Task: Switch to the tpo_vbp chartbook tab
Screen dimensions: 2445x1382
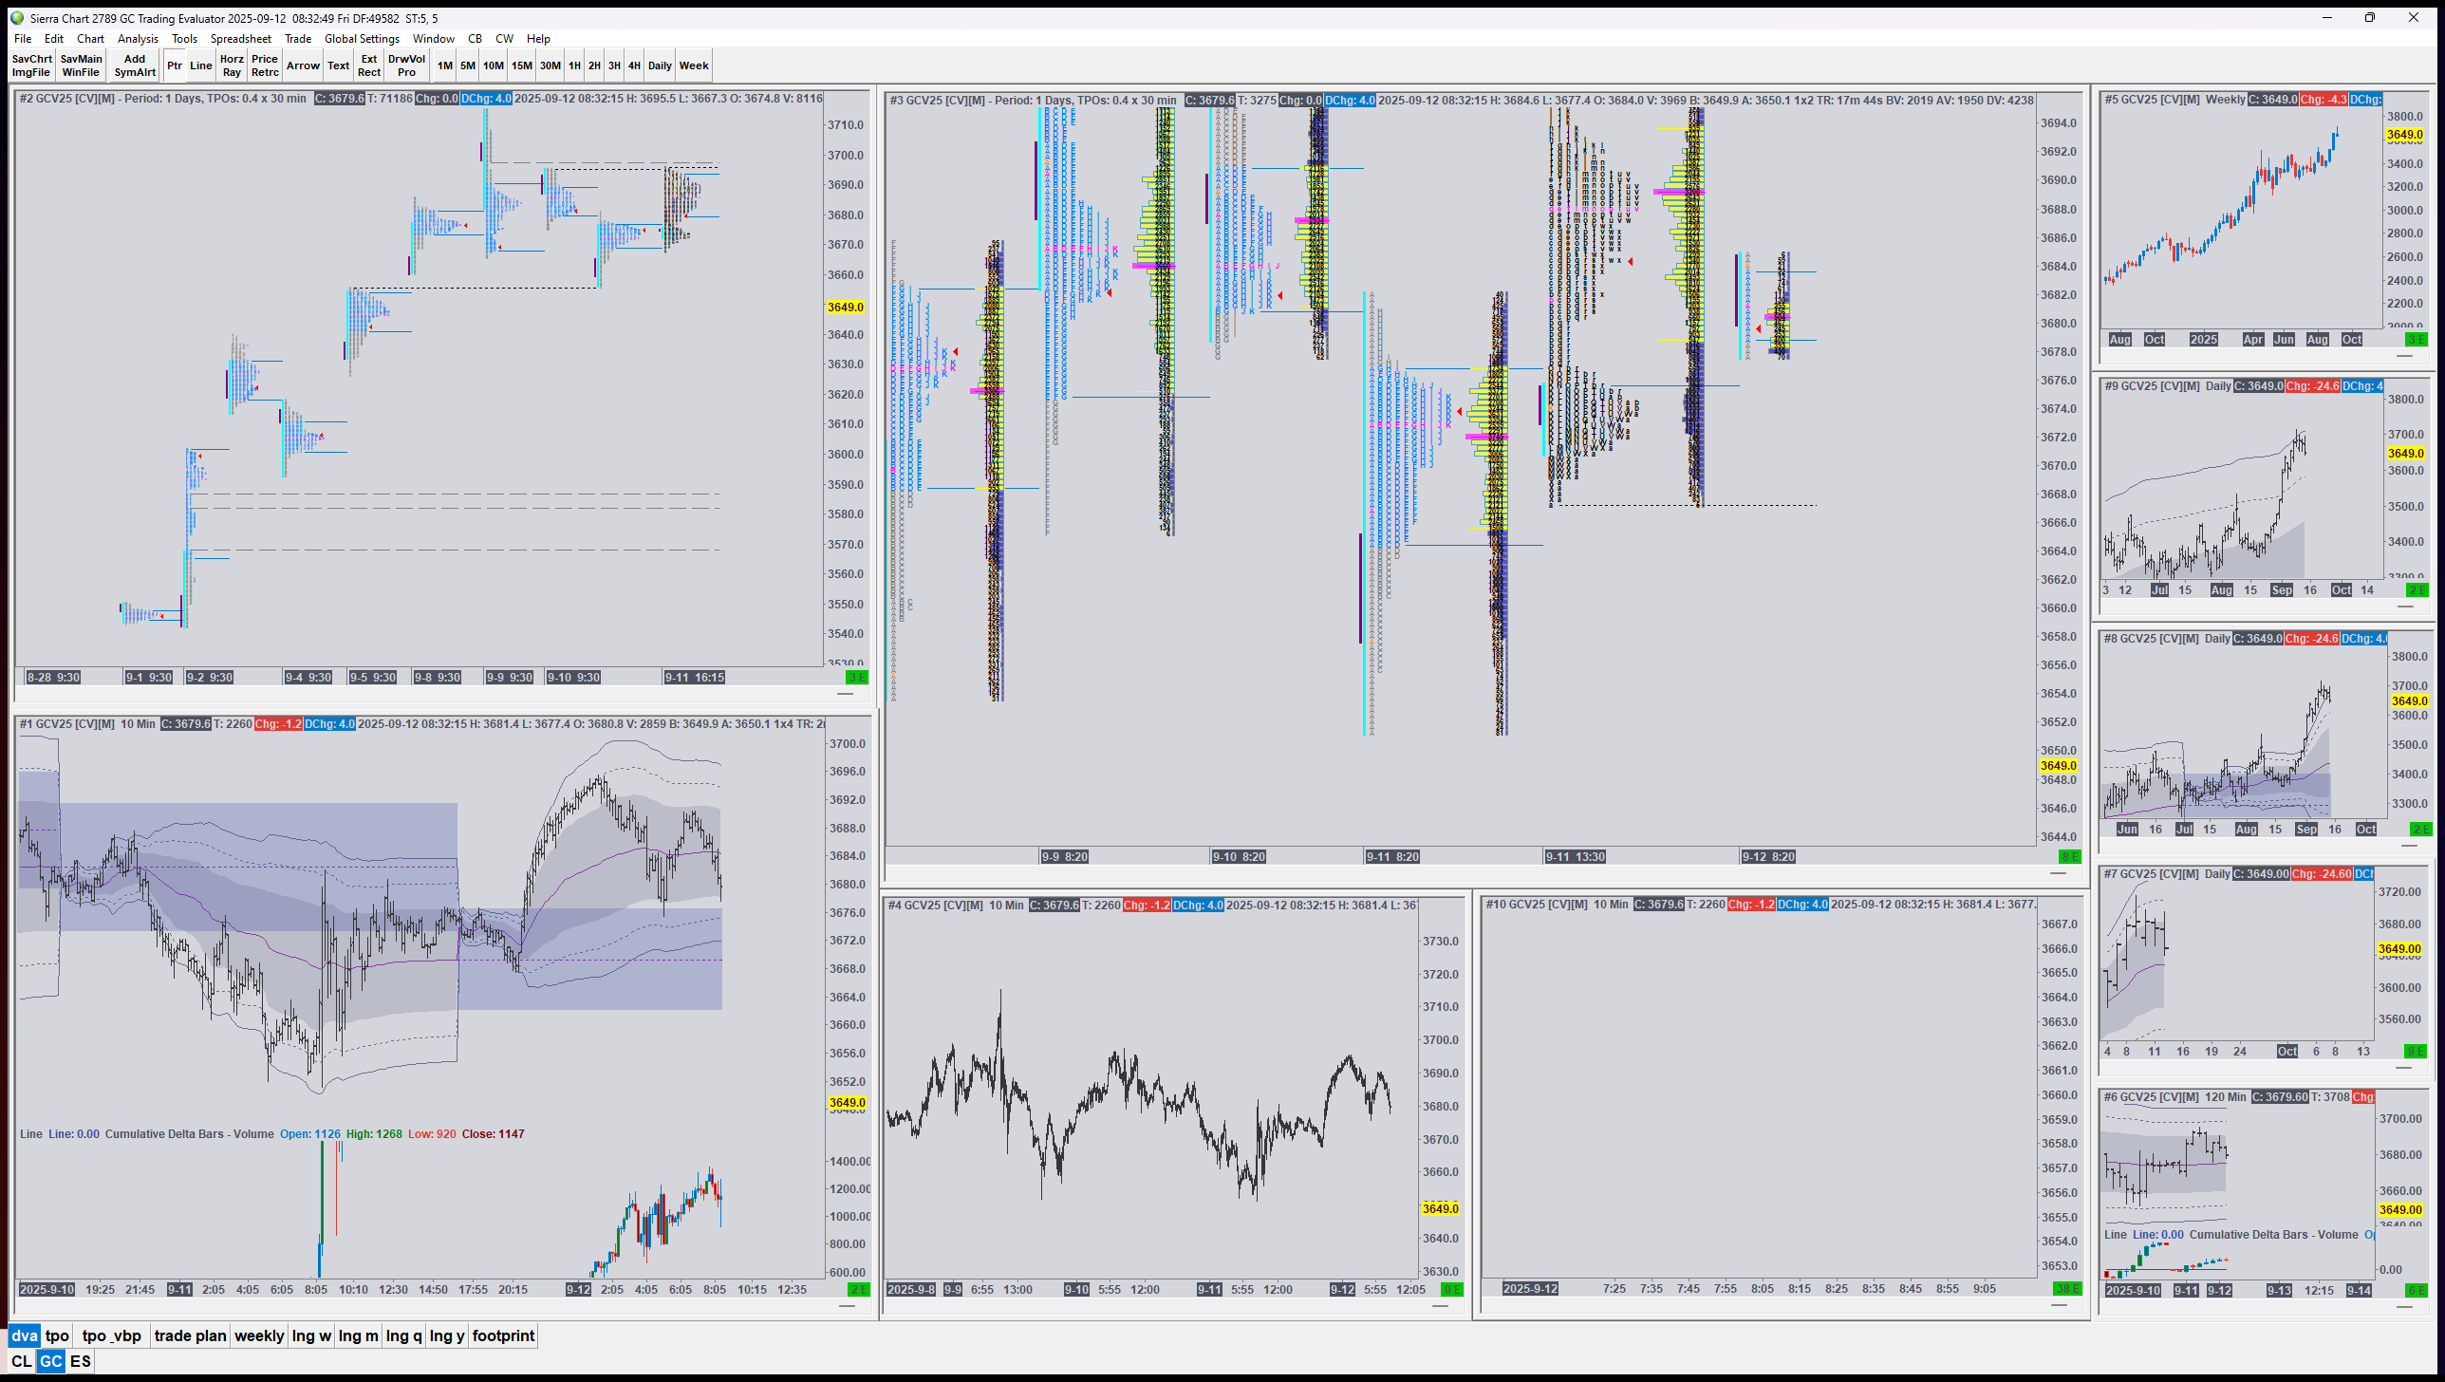Action: (x=112, y=1335)
